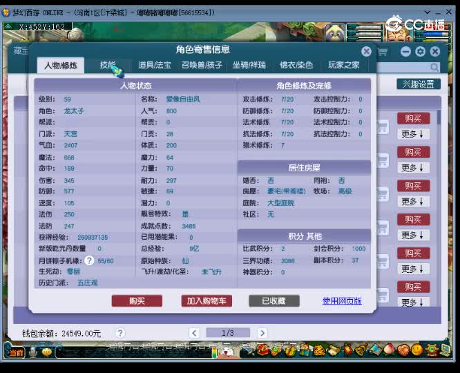Viewport: 460px width, 373px height.
Task: Click the help icon beside 钱包余额
Action: 119,333
